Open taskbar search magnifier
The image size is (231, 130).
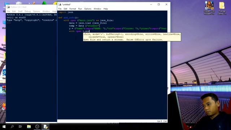pos(12,127)
